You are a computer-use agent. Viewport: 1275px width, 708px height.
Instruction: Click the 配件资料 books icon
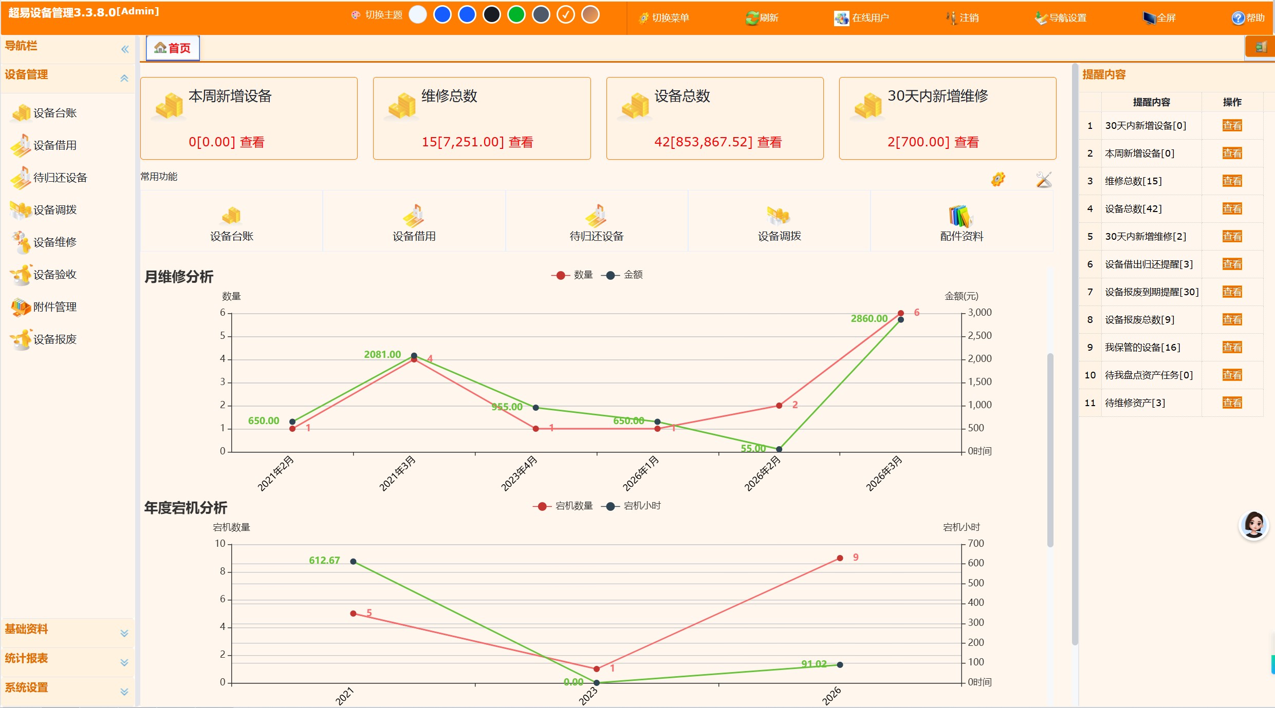(x=961, y=216)
